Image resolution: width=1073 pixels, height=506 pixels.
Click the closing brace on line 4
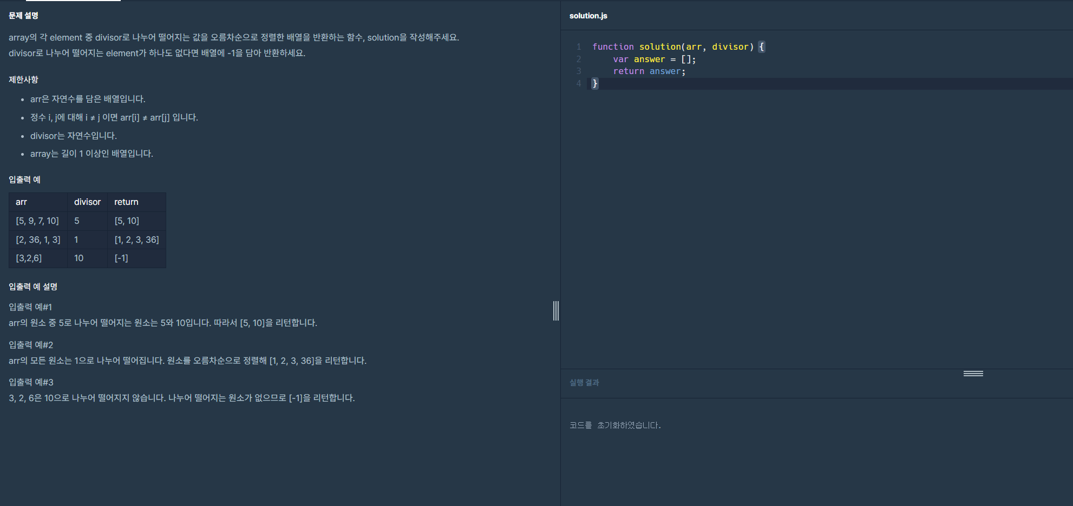[595, 84]
